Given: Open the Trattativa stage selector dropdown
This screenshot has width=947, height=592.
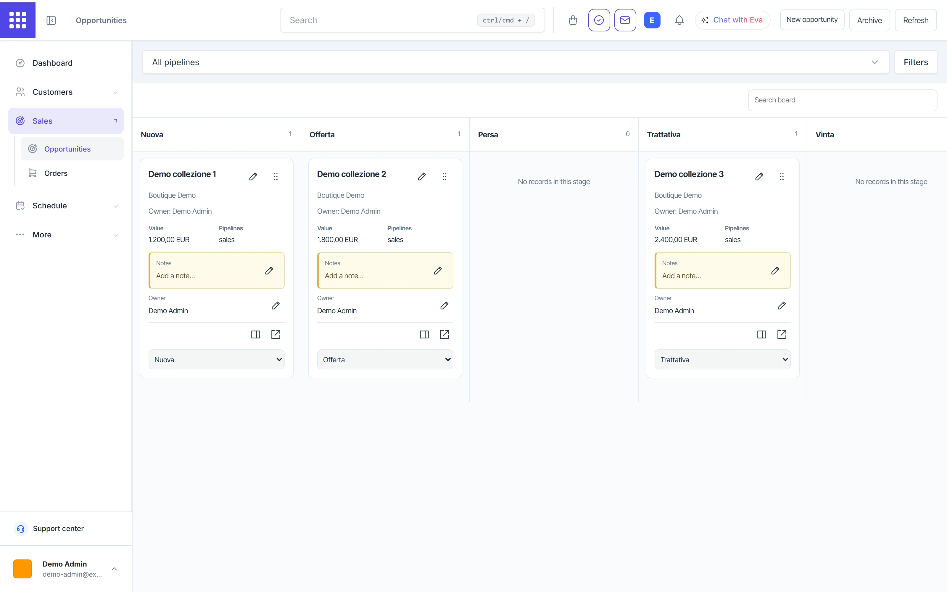Looking at the screenshot, I should point(722,359).
